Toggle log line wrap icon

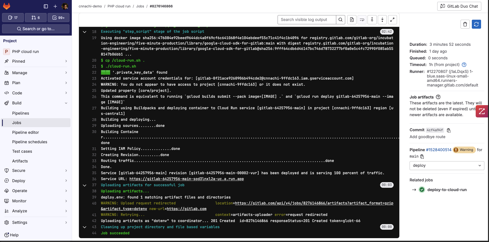(362, 20)
